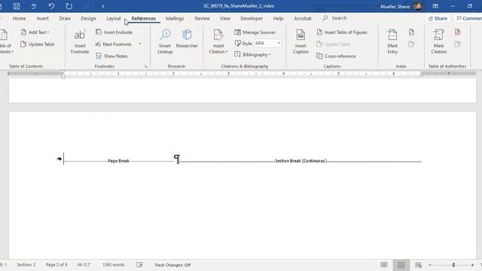Click Page 2 of 9 indicator
This screenshot has height=271, width=482.
tap(56, 264)
